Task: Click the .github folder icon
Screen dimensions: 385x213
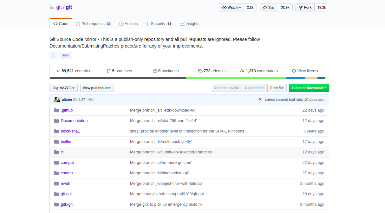Action: (x=57, y=110)
